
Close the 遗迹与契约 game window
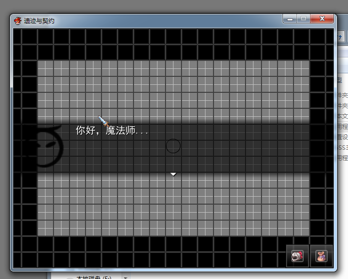(322, 19)
